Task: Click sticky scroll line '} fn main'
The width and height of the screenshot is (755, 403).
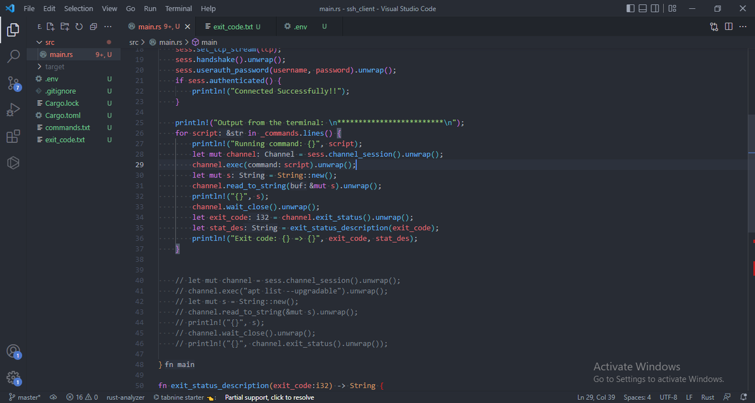Action: pos(176,365)
